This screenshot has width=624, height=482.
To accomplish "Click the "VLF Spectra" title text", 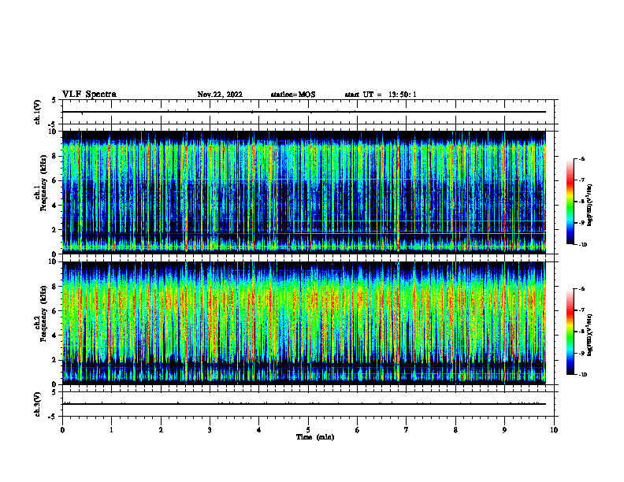I will point(89,95).
